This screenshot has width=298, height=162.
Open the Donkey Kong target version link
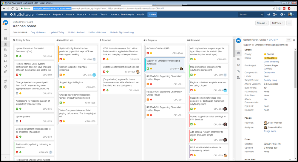pos(270,80)
